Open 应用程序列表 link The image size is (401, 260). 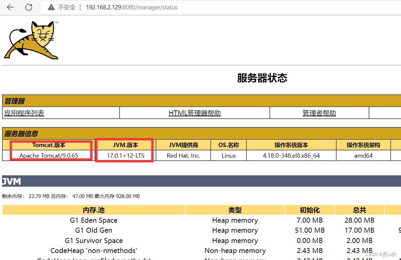click(x=24, y=113)
